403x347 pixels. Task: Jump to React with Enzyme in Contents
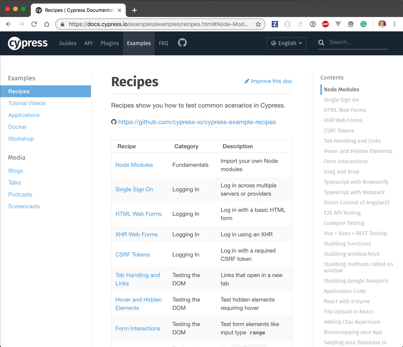(347, 301)
